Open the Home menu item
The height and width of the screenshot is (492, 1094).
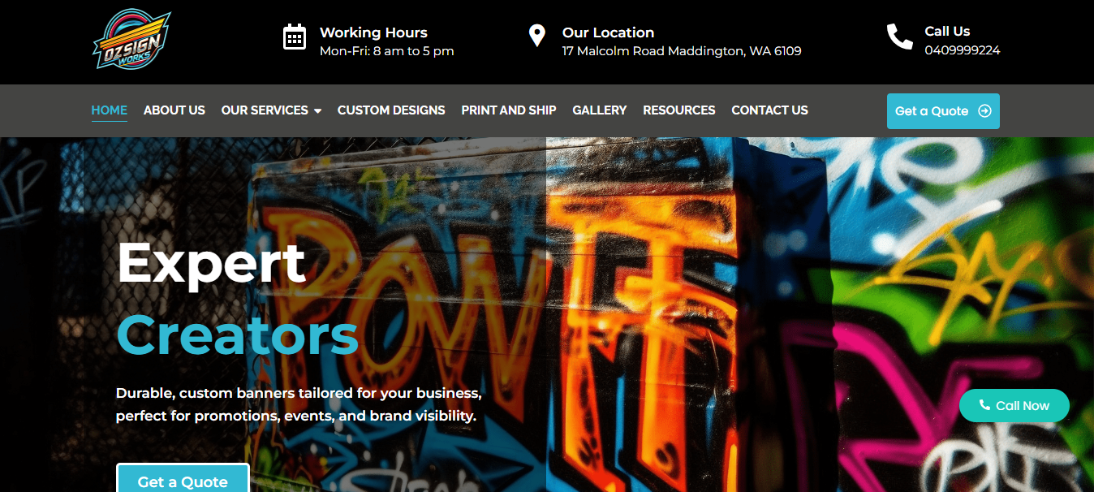coord(109,110)
